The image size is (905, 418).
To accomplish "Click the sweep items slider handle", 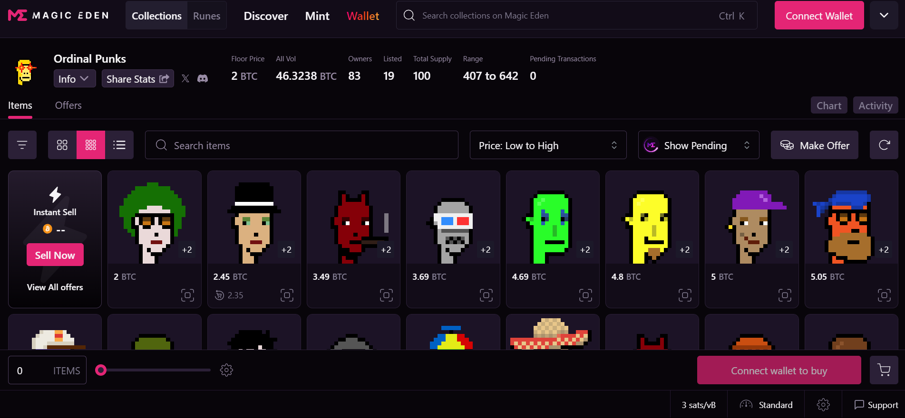I will 101,370.
